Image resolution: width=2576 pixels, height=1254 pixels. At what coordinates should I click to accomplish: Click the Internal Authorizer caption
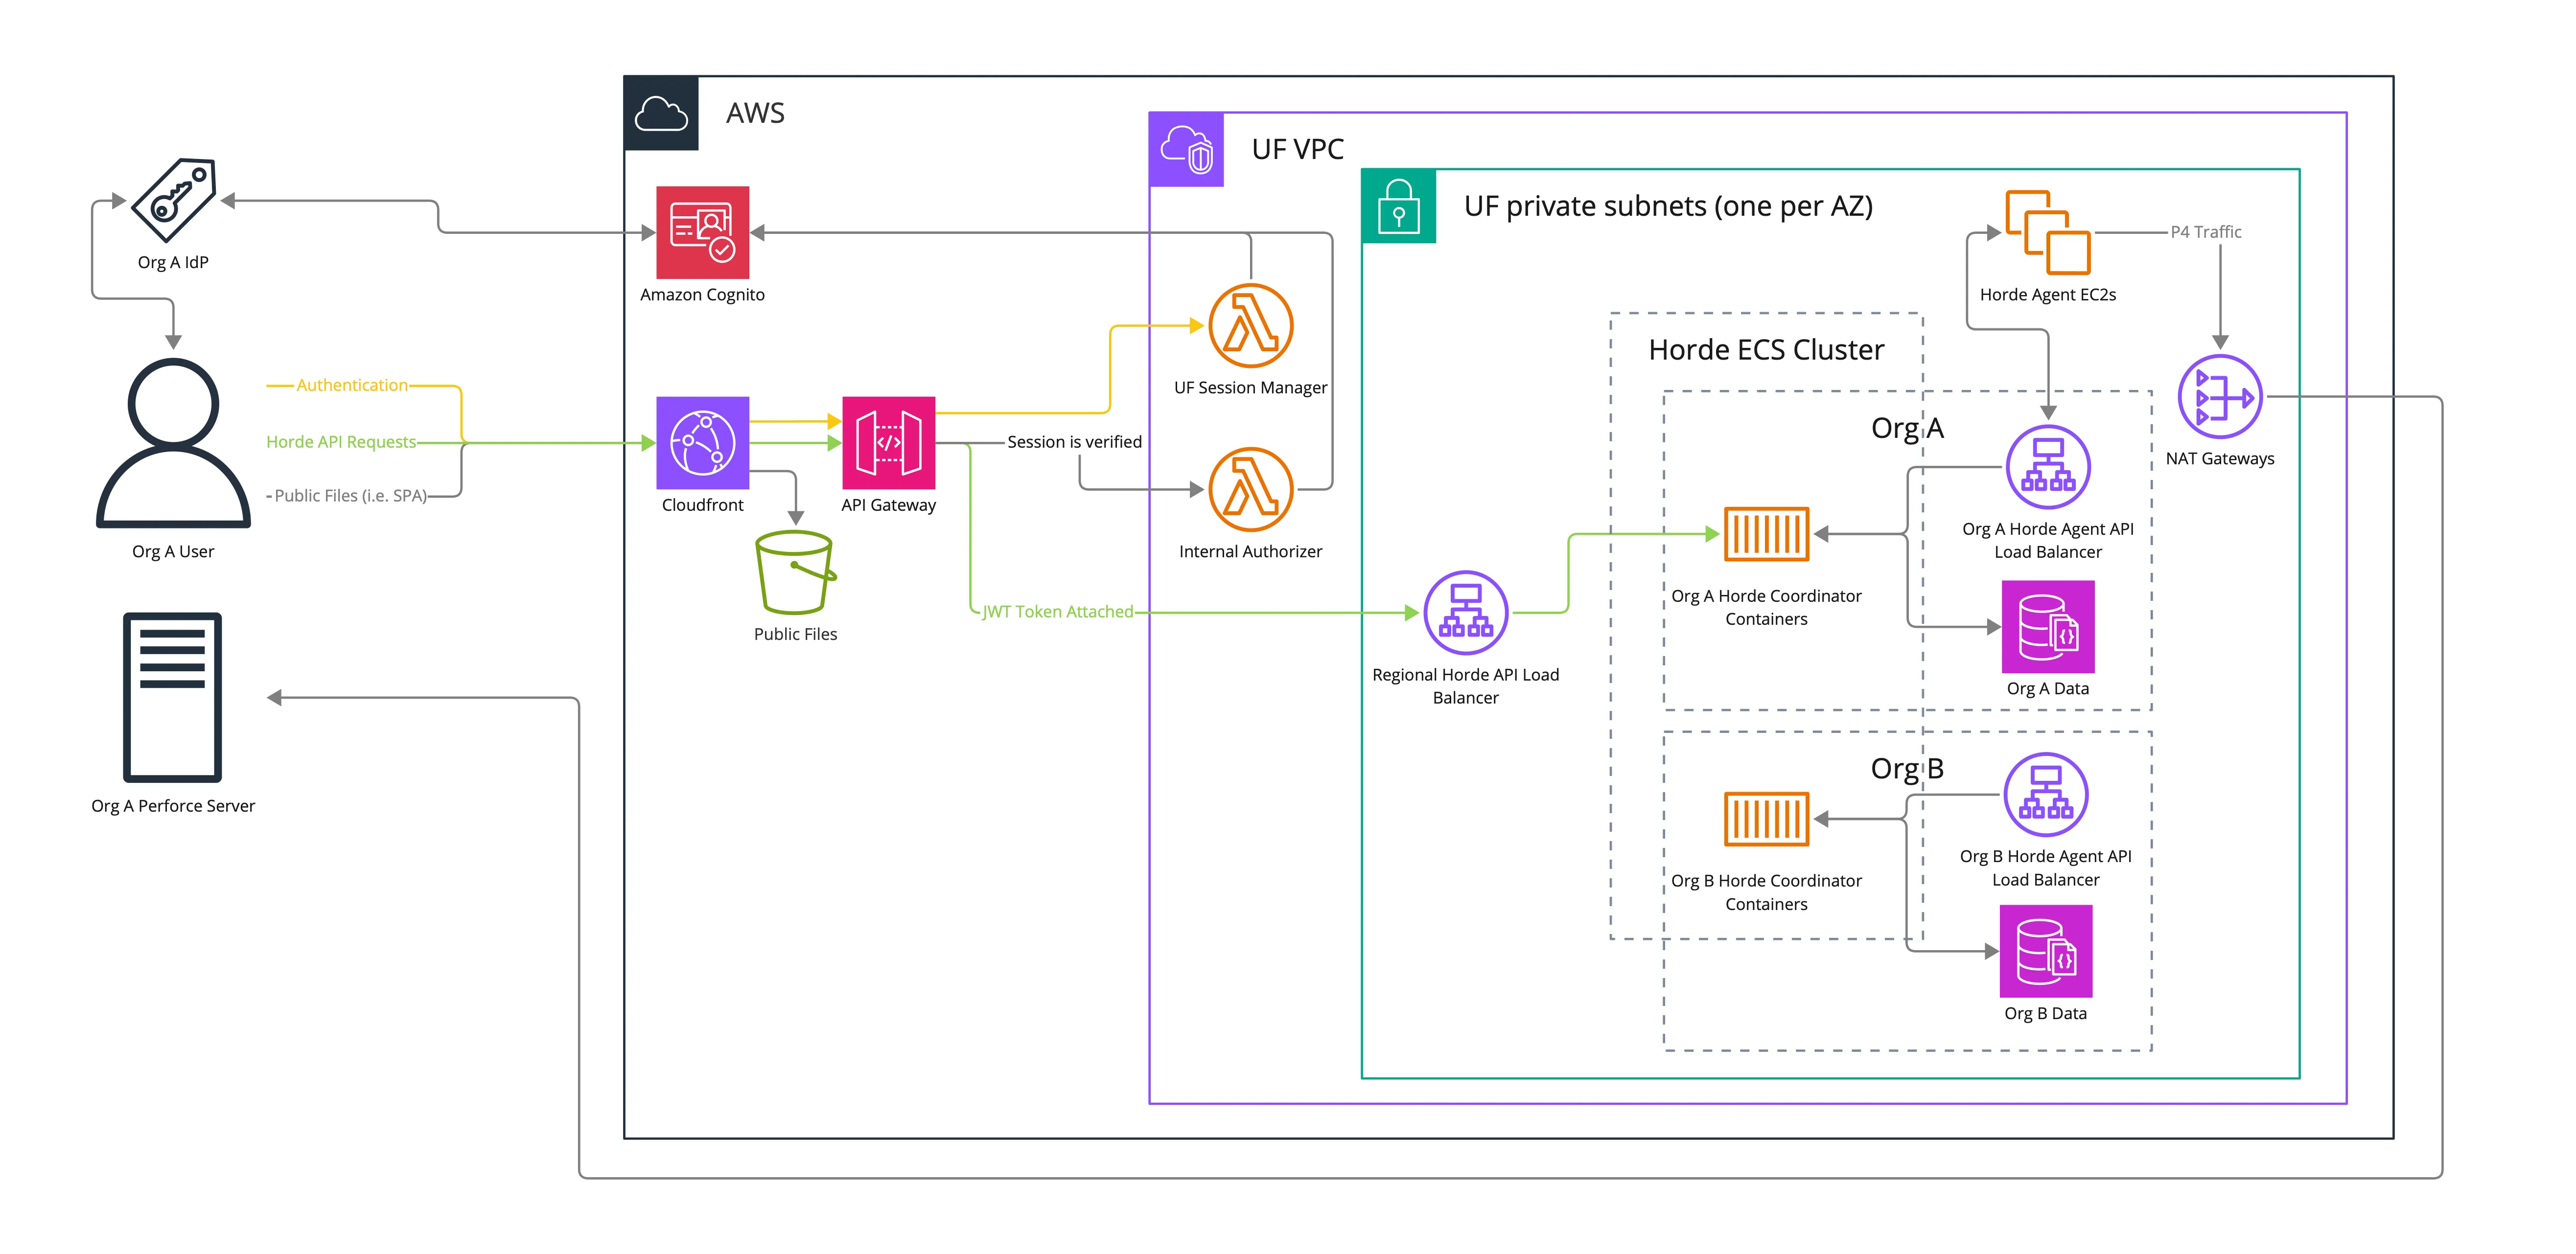pos(1250,552)
